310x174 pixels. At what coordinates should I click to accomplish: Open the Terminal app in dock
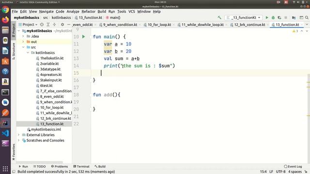click(x=5, y=92)
